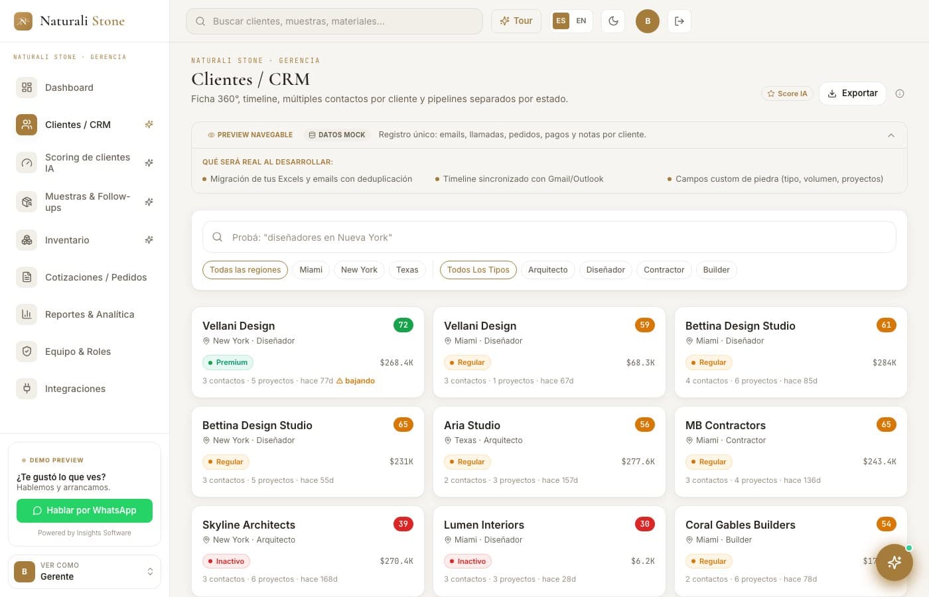Select the Clientes / CRM sidebar icon
Viewport: 929px width, 597px height.
click(27, 125)
